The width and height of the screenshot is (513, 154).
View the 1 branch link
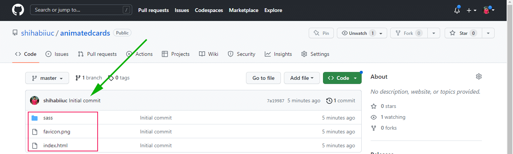pyautogui.click(x=89, y=78)
